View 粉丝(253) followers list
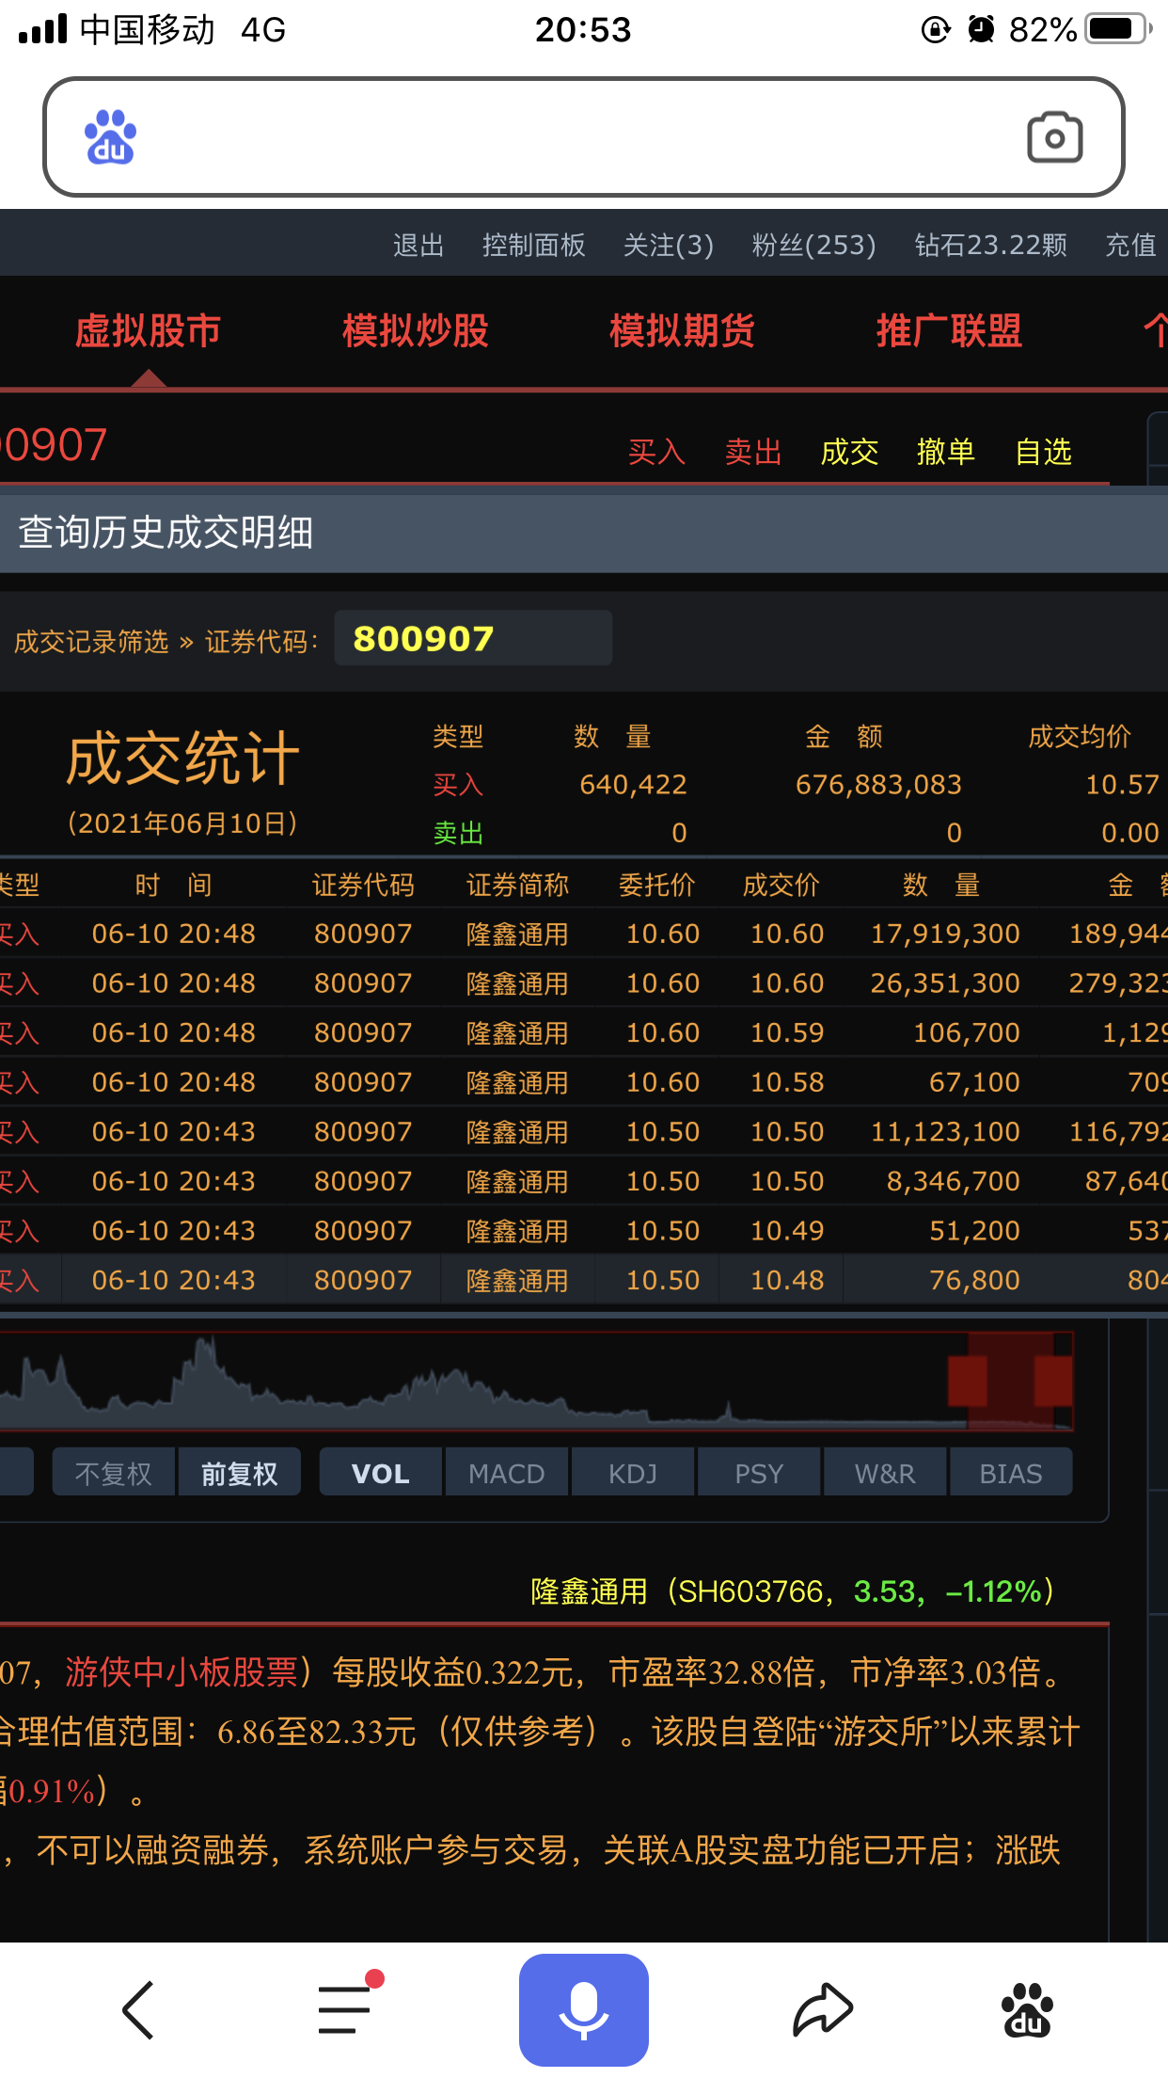This screenshot has height=2078, width=1168. click(x=814, y=246)
